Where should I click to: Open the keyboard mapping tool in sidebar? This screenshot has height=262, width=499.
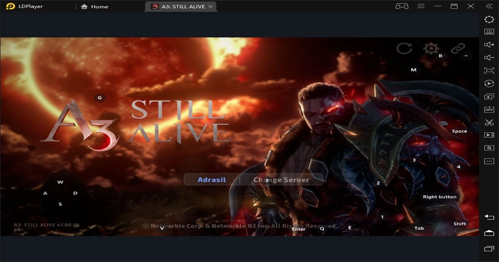tap(489, 32)
